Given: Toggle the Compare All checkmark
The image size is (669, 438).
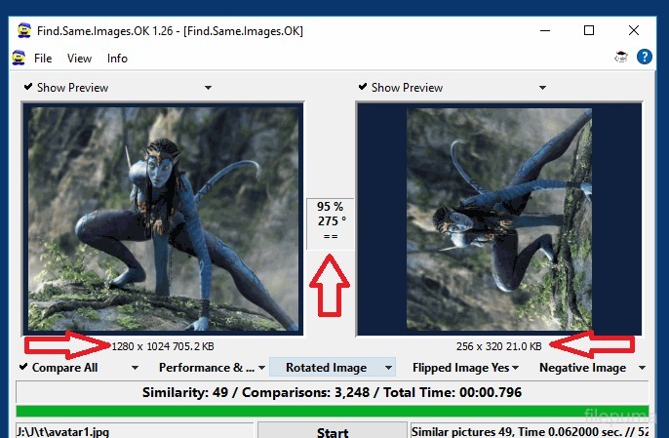Looking at the screenshot, I should pos(23,368).
